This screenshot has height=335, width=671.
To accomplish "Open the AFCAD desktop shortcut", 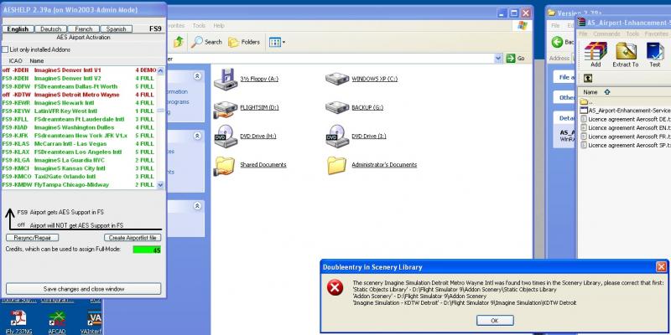I will [56, 319].
